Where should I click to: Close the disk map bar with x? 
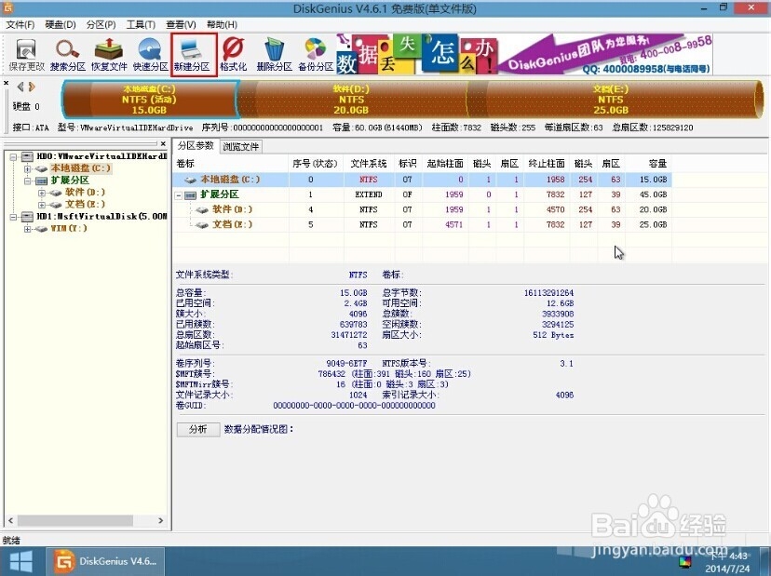(x=6, y=83)
